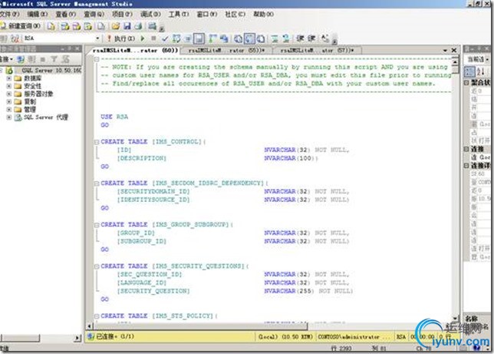This screenshot has height=354, width=494.
Task: Click the Open File folder icon
Action: coord(116,26)
